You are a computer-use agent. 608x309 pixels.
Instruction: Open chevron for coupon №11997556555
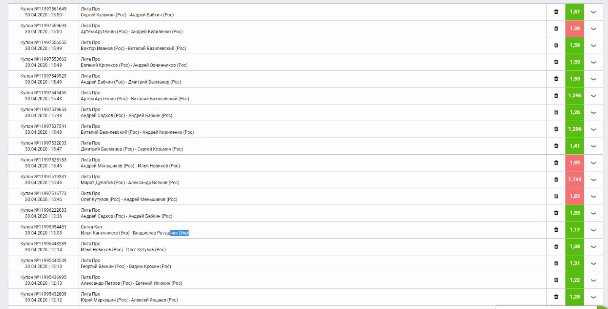[594, 46]
